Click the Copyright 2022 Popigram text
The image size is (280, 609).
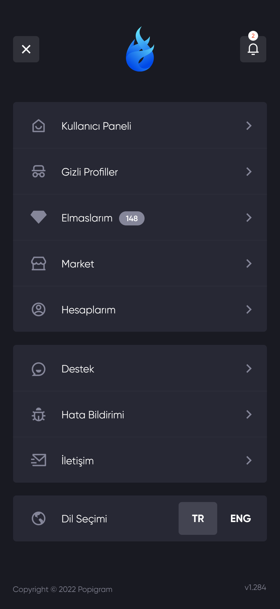62,589
